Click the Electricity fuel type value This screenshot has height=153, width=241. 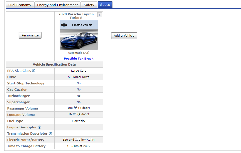(x=78, y=121)
